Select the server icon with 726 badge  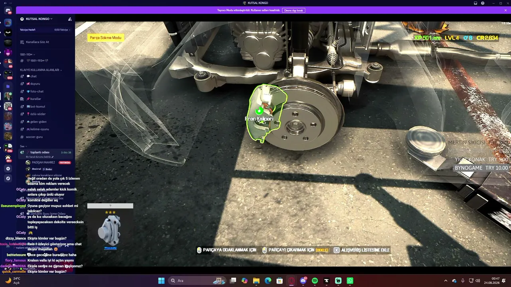[8, 148]
